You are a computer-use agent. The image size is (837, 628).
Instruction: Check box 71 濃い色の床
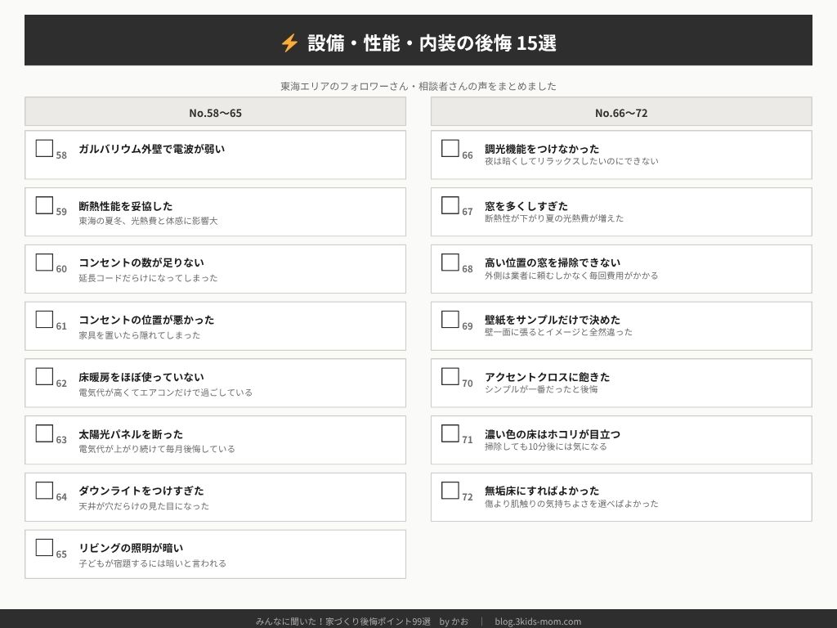coord(450,433)
